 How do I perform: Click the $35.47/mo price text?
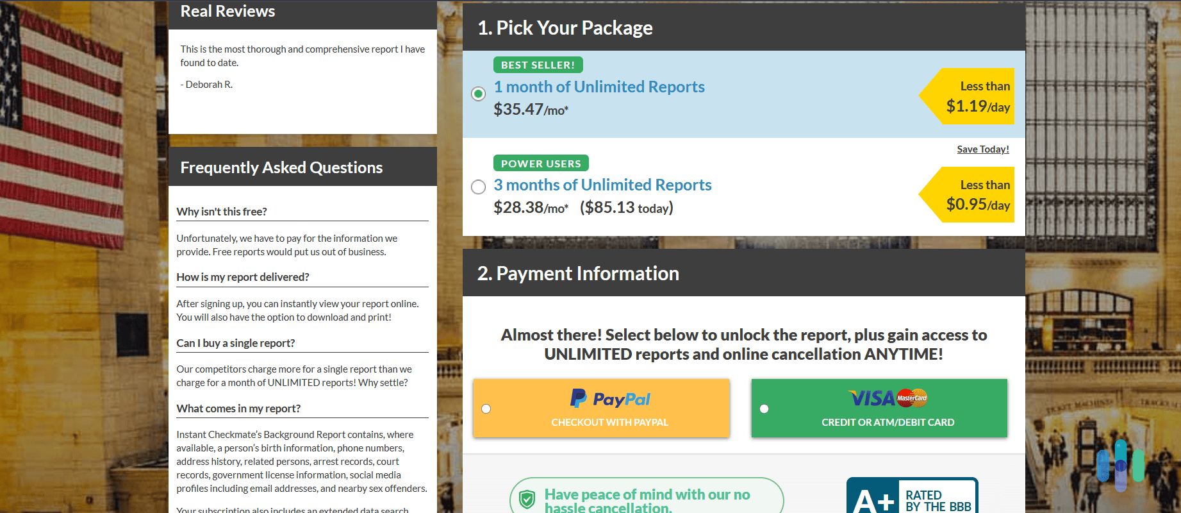531,110
